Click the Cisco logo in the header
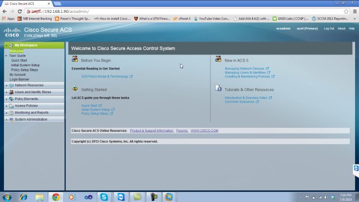This screenshot has width=359, height=202. click(x=12, y=33)
